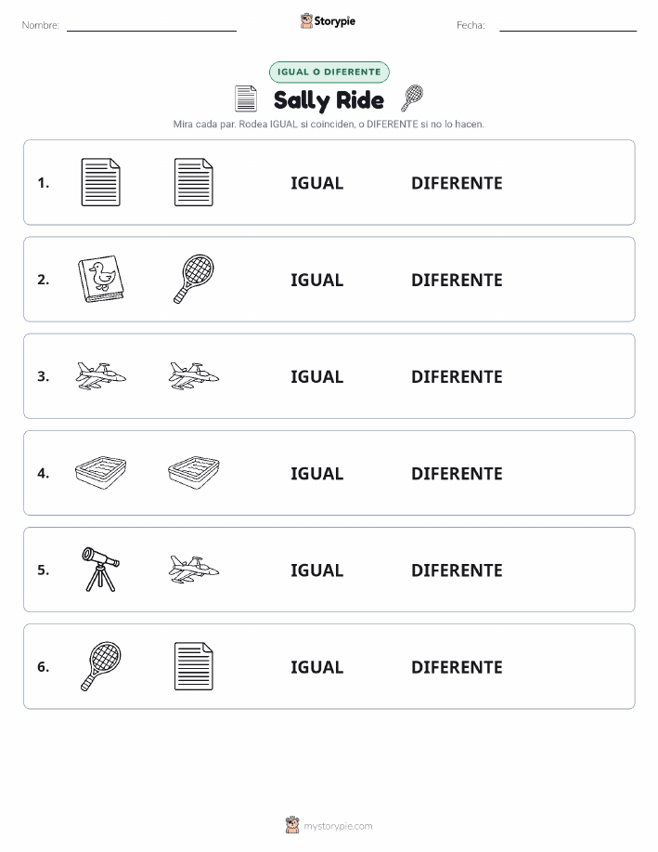Click the IGUAL O DIFERENTE badge
The image size is (658, 852).
[x=329, y=72]
